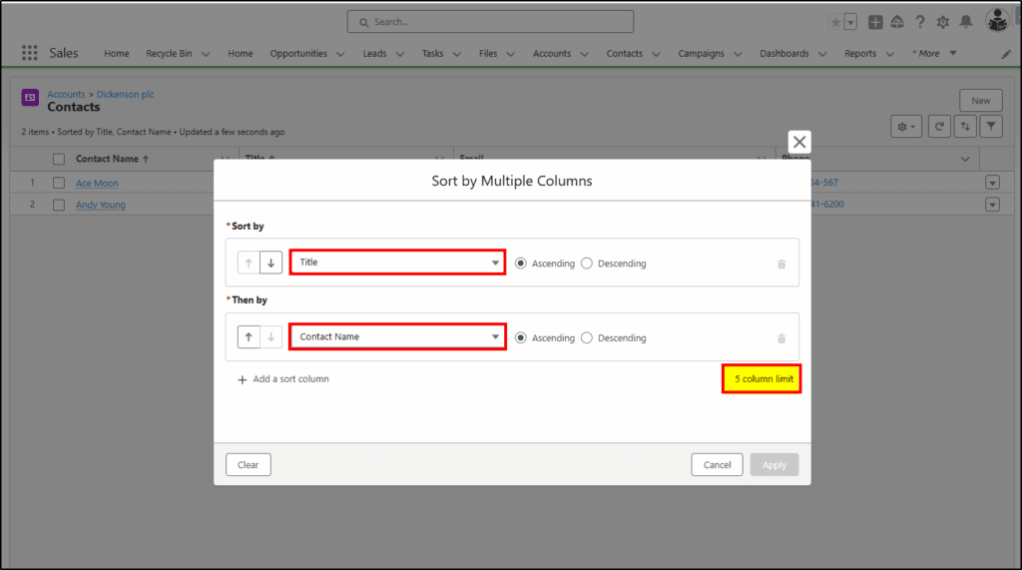Select Ascending for the Title sort
The width and height of the screenshot is (1022, 570).
click(521, 264)
